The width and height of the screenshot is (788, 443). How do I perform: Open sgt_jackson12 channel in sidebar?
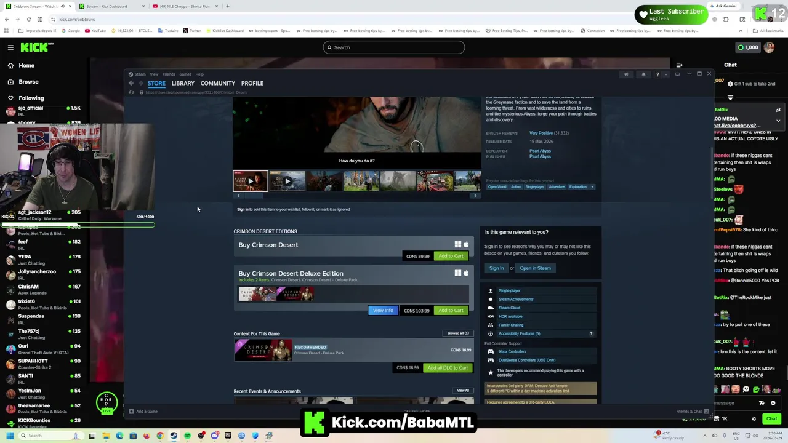click(43, 215)
